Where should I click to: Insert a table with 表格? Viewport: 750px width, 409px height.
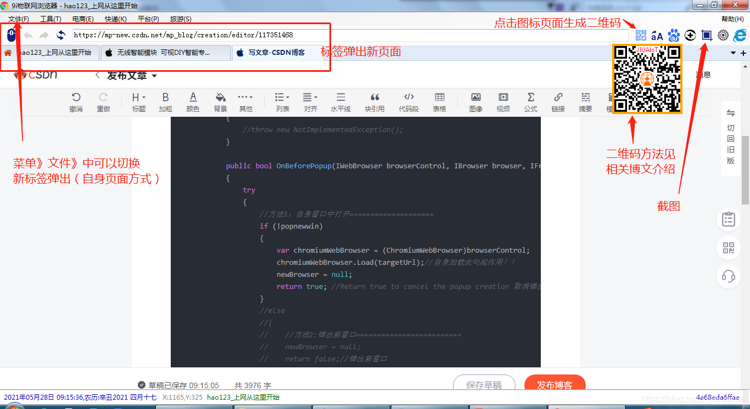(x=439, y=103)
